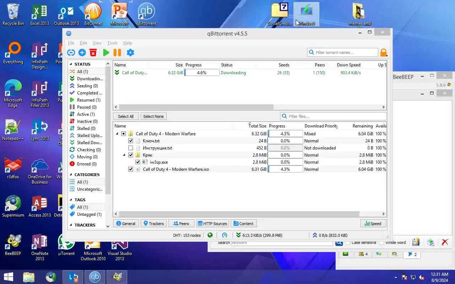Collapse the TAGS sidebar section
Image resolution: width=455 pixels, height=284 pixels.
(71, 200)
